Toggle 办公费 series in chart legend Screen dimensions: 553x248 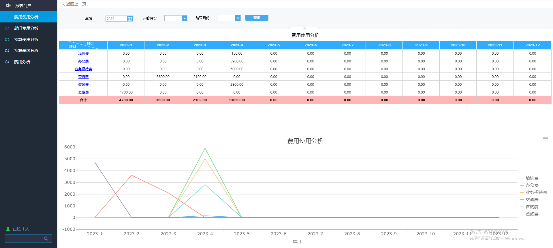532,185
